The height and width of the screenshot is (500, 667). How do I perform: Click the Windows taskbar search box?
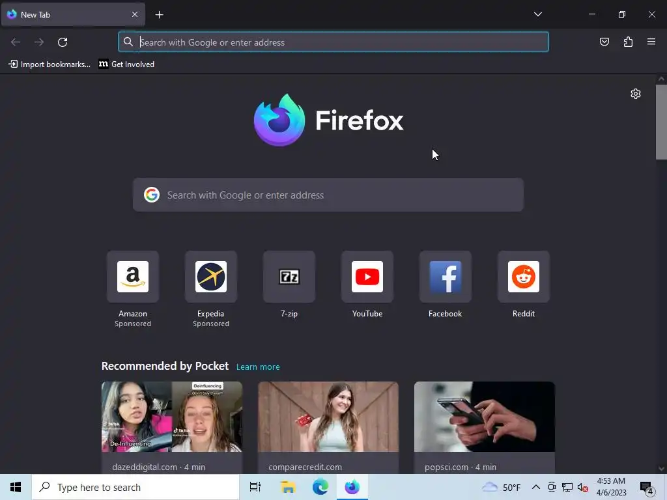[x=135, y=487]
